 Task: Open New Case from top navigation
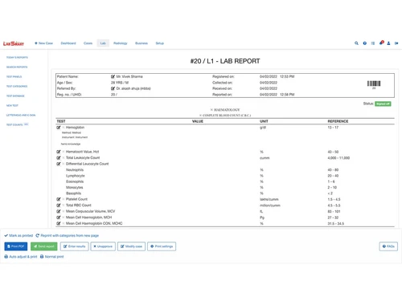tap(43, 43)
